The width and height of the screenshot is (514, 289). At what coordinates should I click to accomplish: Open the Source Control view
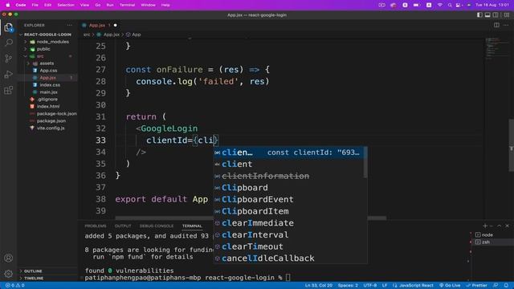click(x=9, y=59)
